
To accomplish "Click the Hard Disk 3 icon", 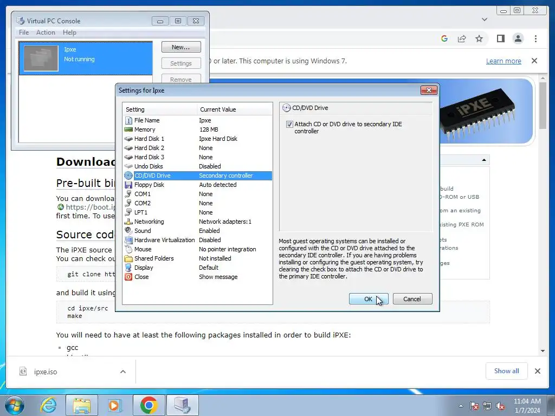I will pos(128,157).
